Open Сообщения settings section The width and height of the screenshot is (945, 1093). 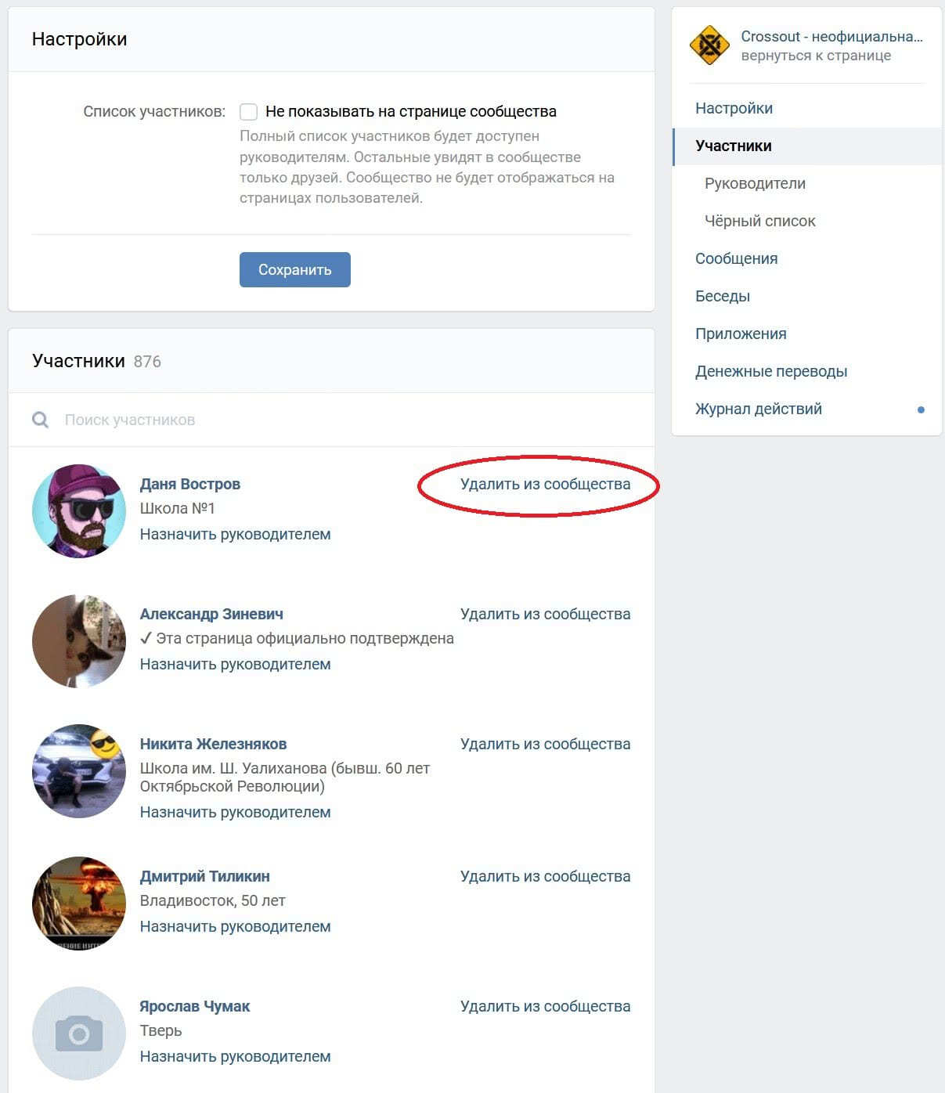tap(736, 259)
